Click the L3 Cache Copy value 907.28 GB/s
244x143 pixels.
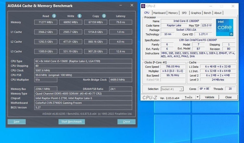95,51
